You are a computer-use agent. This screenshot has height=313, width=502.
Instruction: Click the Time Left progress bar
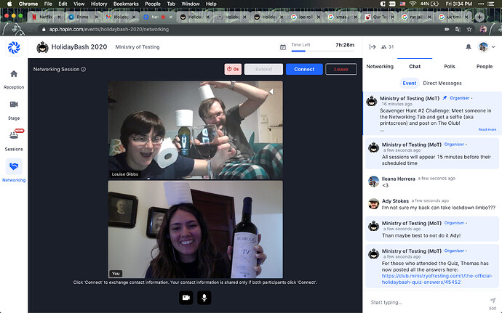pos(322,51)
